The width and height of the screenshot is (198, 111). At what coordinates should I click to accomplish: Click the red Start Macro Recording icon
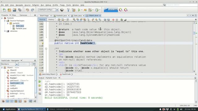tap(113, 20)
